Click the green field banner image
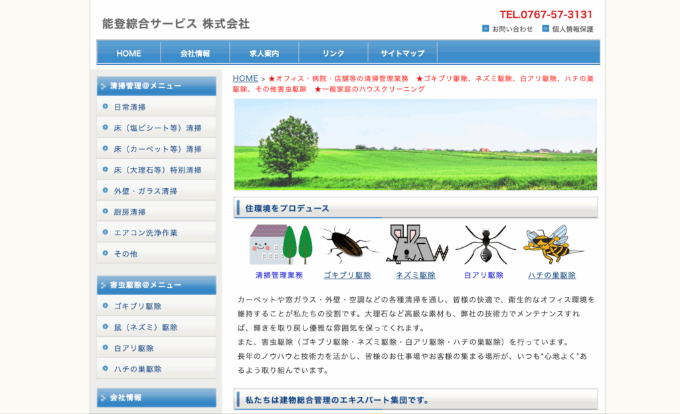 coord(415,145)
